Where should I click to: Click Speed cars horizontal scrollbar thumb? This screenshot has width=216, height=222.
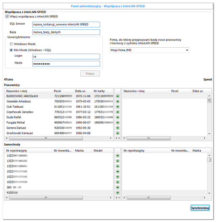click(x=148, y=198)
